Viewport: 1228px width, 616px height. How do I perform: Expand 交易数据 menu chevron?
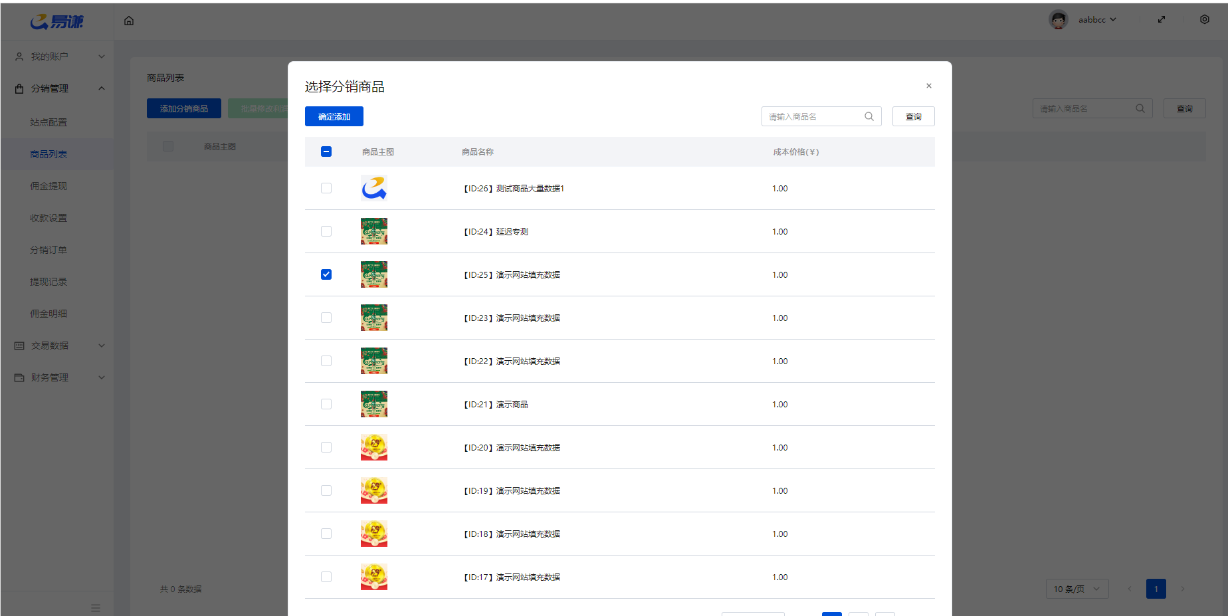point(102,346)
